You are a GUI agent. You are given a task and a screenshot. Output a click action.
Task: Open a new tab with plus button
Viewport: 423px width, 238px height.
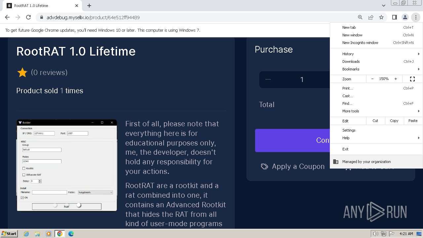click(89, 6)
